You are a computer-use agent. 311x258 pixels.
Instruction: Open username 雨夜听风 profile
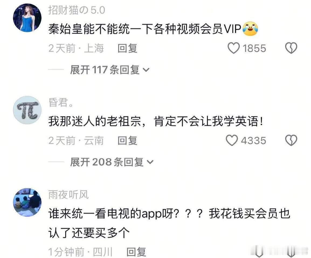68,195
